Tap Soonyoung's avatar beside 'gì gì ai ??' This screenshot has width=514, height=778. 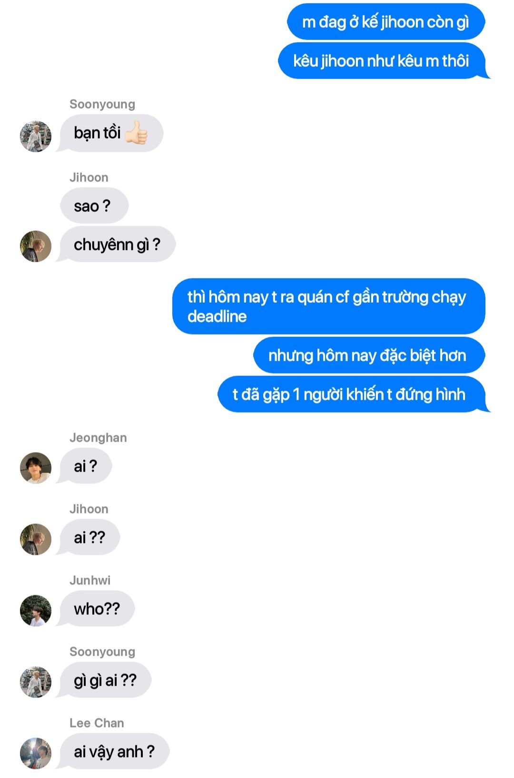36,682
